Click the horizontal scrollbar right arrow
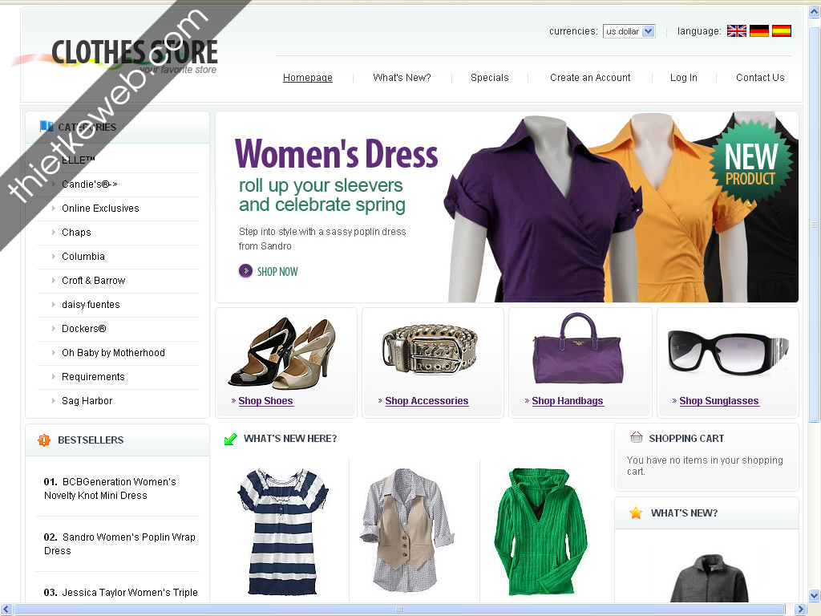821x616 pixels. pyautogui.click(x=800, y=610)
